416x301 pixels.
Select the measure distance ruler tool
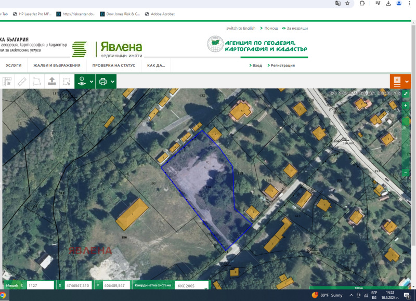click(22, 82)
